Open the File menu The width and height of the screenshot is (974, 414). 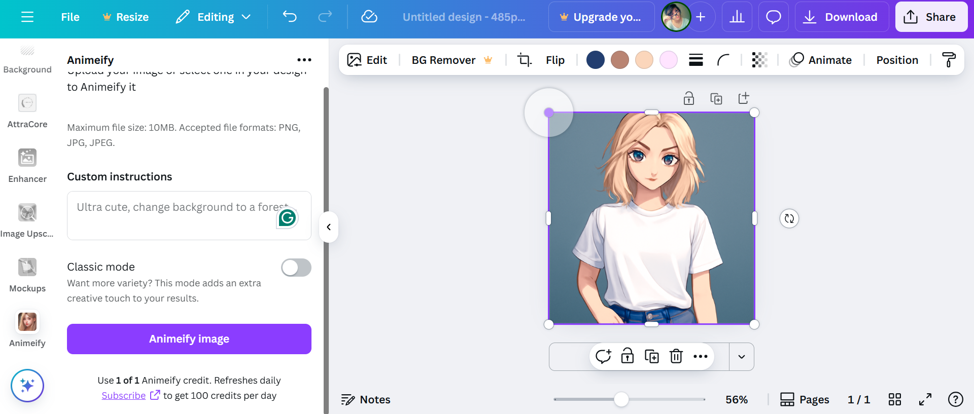(x=70, y=17)
